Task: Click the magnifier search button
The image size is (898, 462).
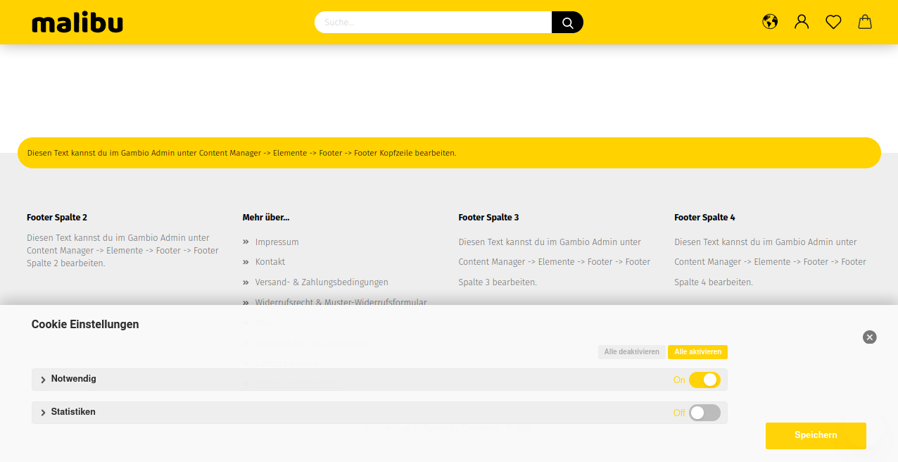Action: pos(567,23)
